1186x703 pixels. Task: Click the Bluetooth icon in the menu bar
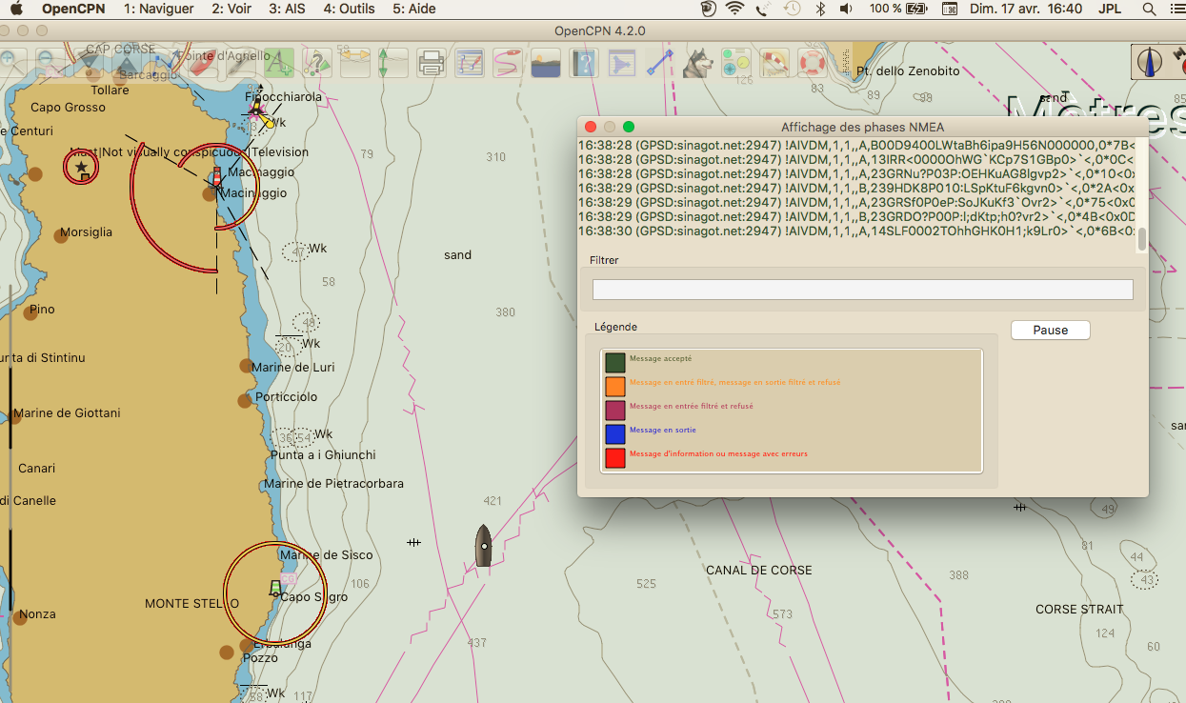(x=819, y=9)
